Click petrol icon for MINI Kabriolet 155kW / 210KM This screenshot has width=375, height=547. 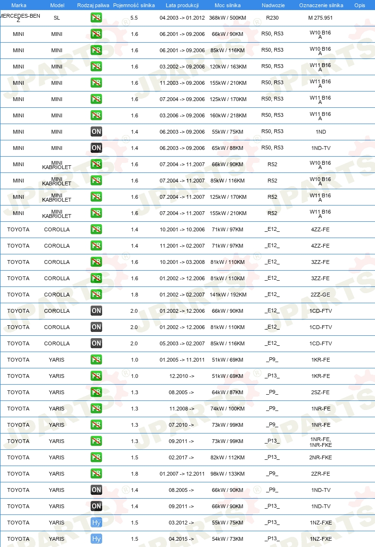(96, 213)
